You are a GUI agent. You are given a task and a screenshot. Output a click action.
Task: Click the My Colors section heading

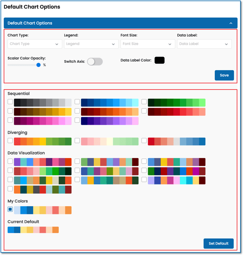click(x=18, y=201)
